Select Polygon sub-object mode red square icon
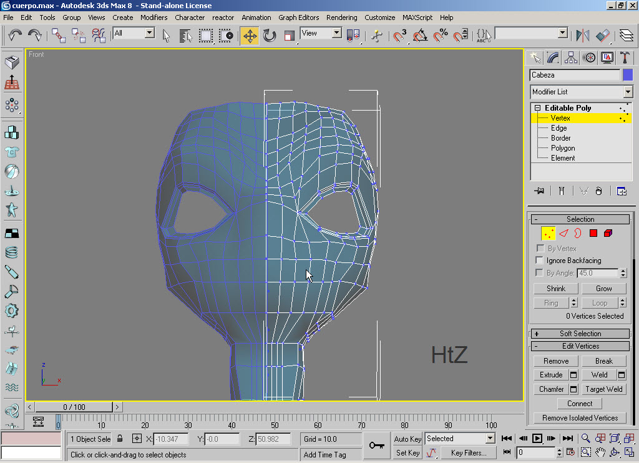The image size is (639, 463). click(x=593, y=233)
